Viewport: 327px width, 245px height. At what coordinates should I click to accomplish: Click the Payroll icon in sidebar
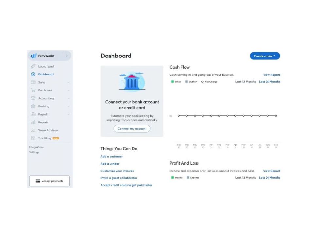point(33,114)
